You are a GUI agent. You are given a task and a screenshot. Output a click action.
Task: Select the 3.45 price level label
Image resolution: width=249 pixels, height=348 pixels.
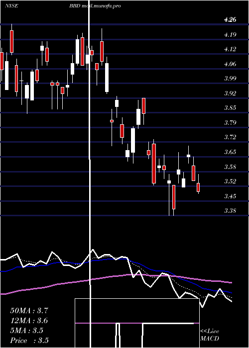pyautogui.click(x=230, y=196)
